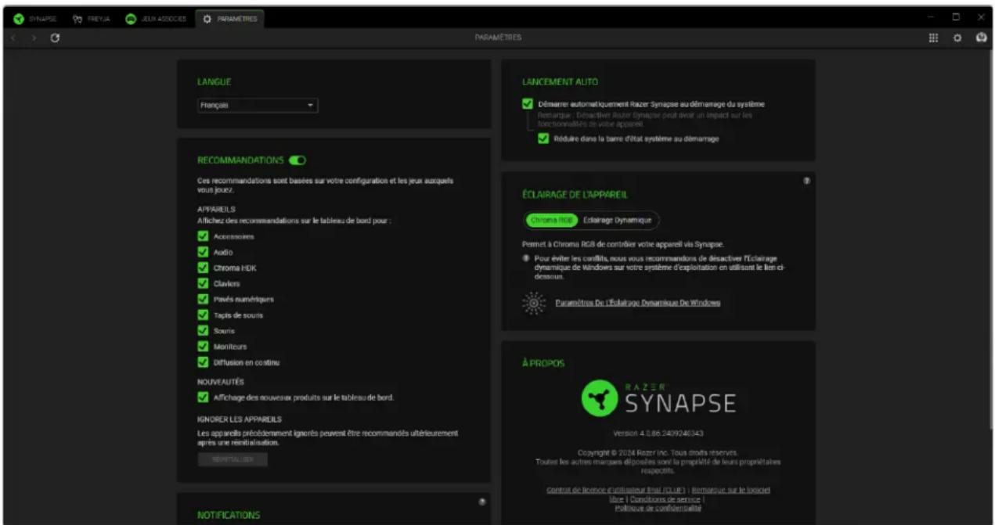Open Paramètres De L'Éclairage Dynamique De Windows link

click(638, 303)
